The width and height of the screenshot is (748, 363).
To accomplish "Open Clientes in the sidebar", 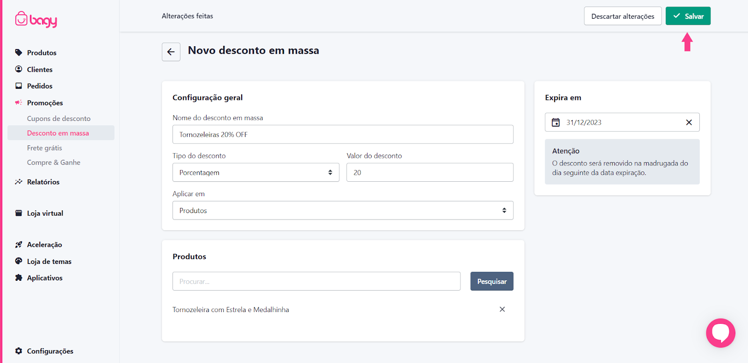I will [x=40, y=70].
